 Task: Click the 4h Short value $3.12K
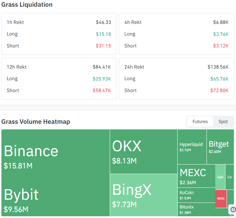(221, 46)
